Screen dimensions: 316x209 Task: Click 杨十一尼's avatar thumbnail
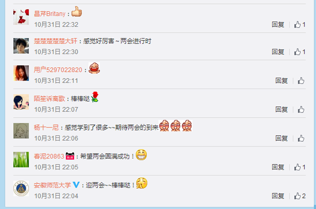click(x=21, y=131)
